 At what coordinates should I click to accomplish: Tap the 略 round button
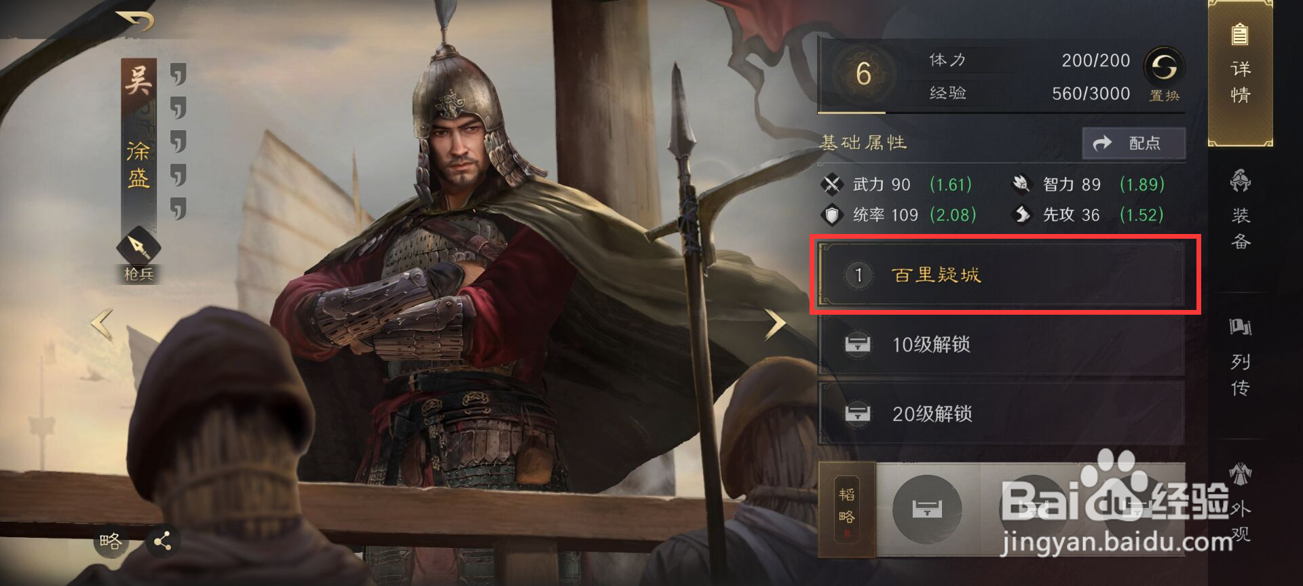click(111, 541)
